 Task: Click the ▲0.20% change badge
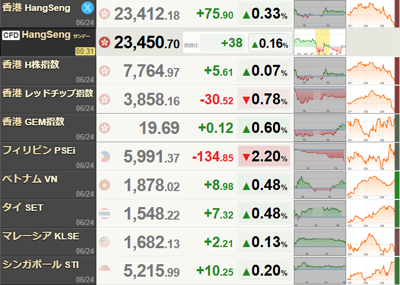[x=264, y=270]
